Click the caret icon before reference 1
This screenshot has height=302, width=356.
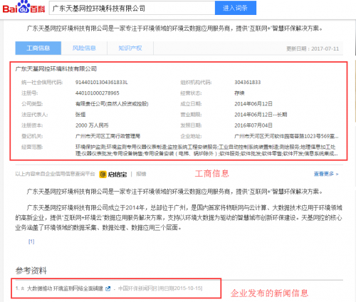click(x=23, y=288)
